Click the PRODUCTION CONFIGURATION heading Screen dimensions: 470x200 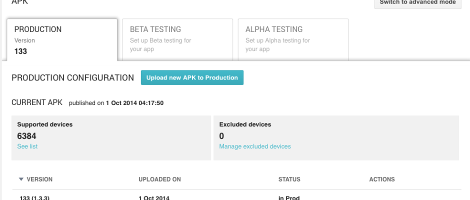coord(72,78)
